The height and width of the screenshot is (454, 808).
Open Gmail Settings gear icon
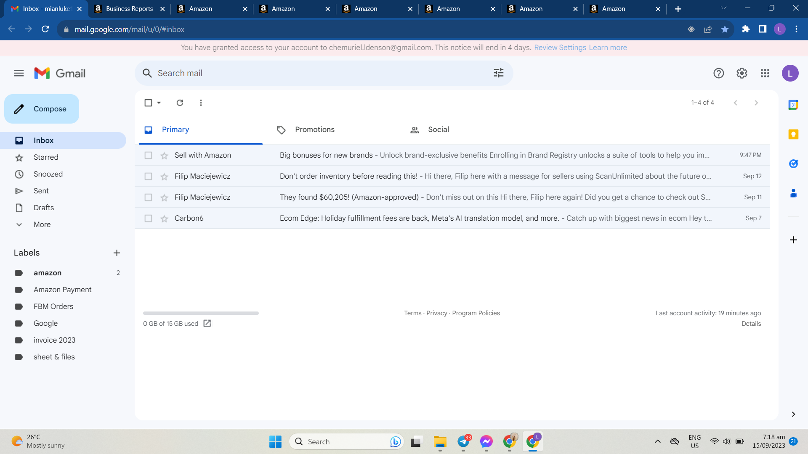click(742, 73)
